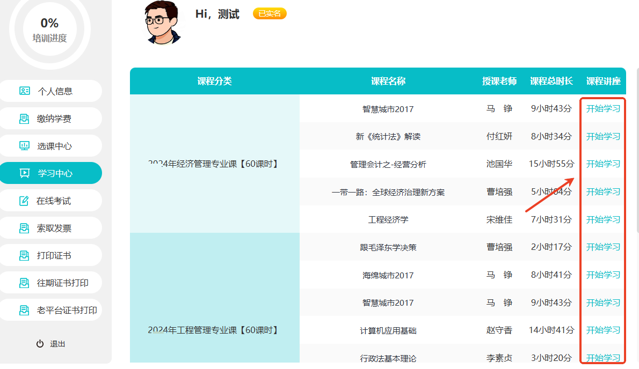Click the play icon in 学习中心

[x=25, y=173]
